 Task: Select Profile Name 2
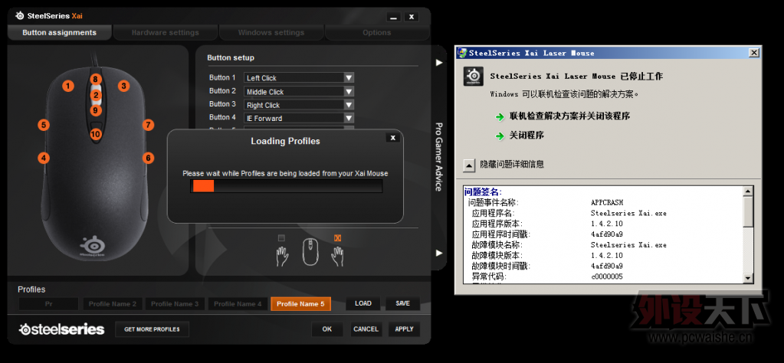[112, 303]
